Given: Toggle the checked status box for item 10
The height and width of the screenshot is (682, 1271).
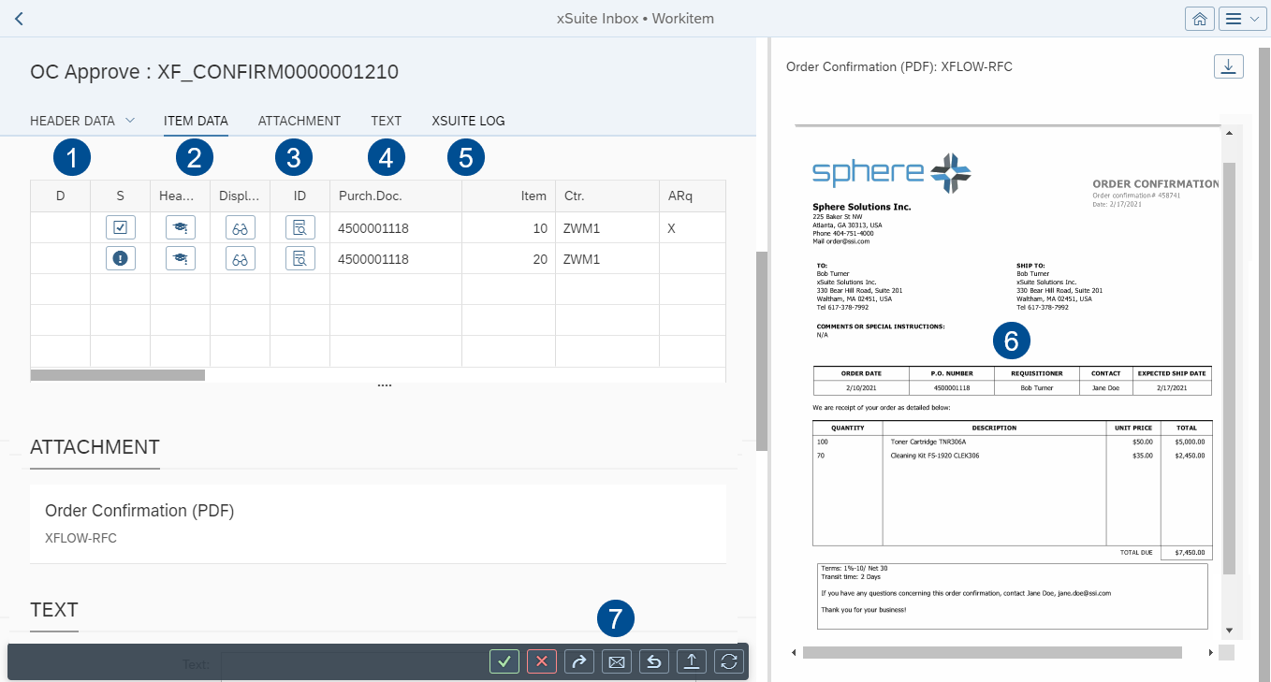Looking at the screenshot, I should pyautogui.click(x=120, y=226).
